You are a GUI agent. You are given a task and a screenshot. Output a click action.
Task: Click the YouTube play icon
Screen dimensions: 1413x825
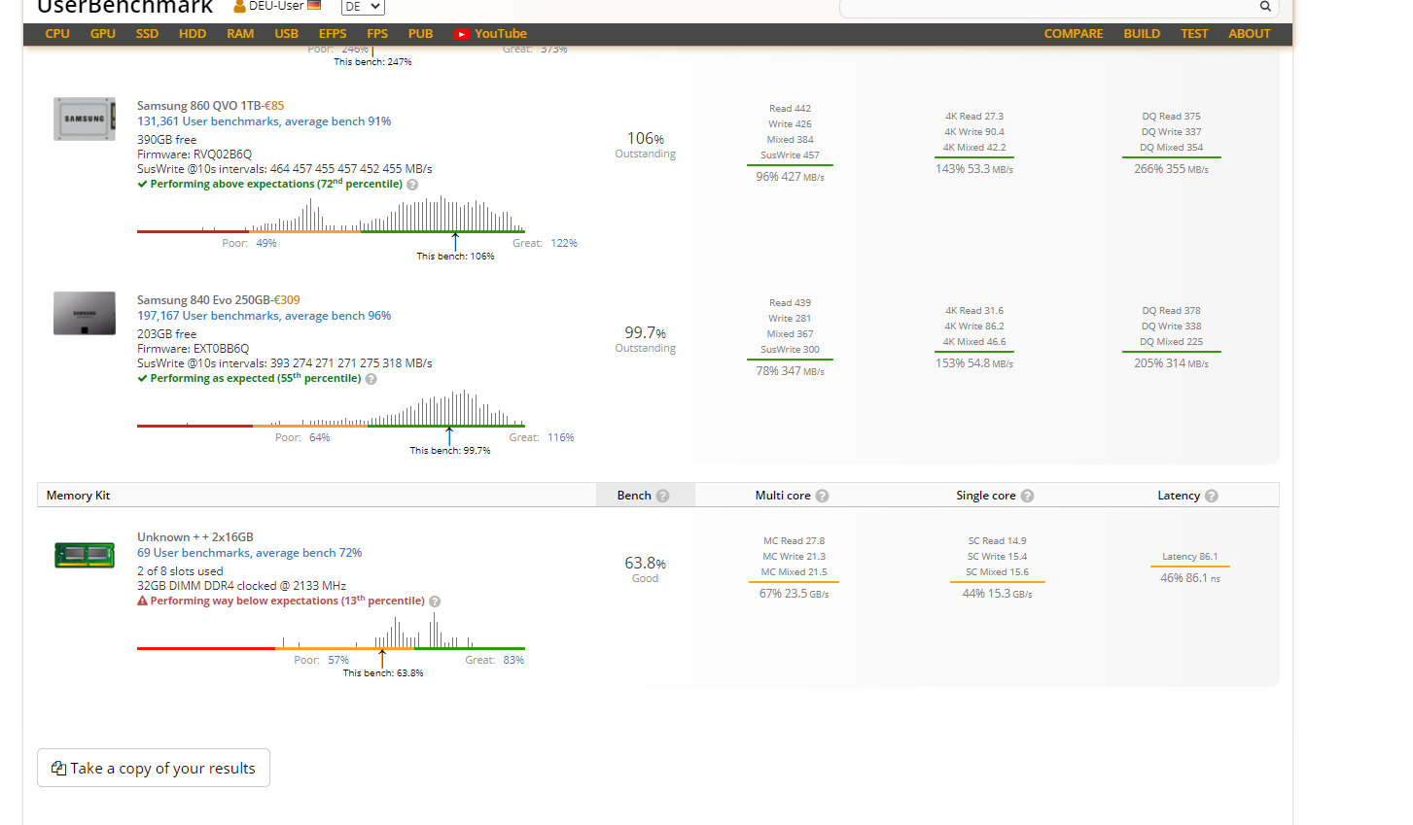coord(462,34)
